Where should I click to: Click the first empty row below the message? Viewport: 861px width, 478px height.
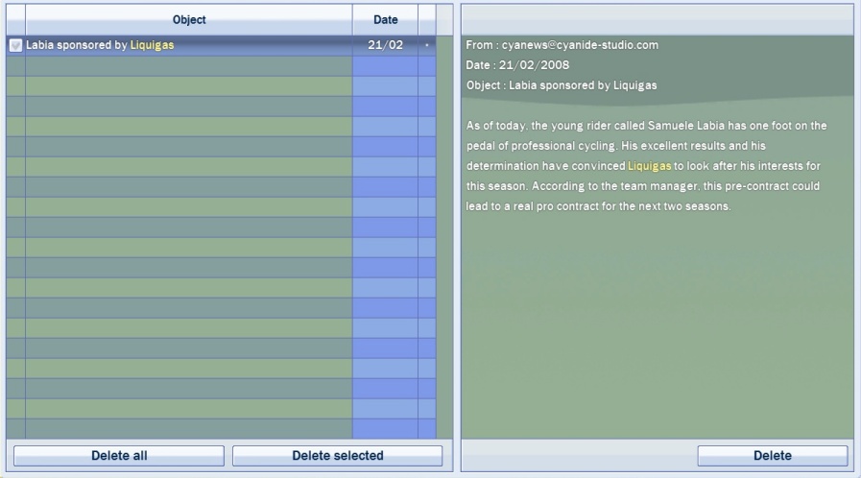[x=188, y=65]
